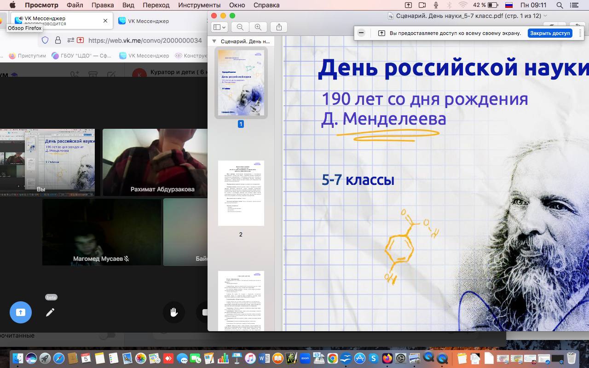Open the drawing pencil tool in call

pos(50,312)
